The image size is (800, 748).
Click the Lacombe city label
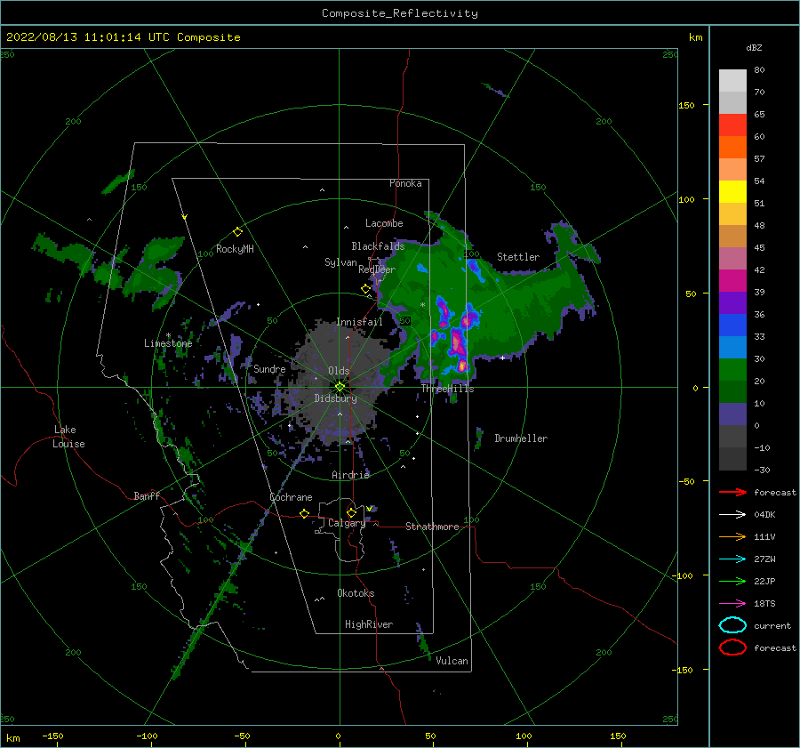384,223
